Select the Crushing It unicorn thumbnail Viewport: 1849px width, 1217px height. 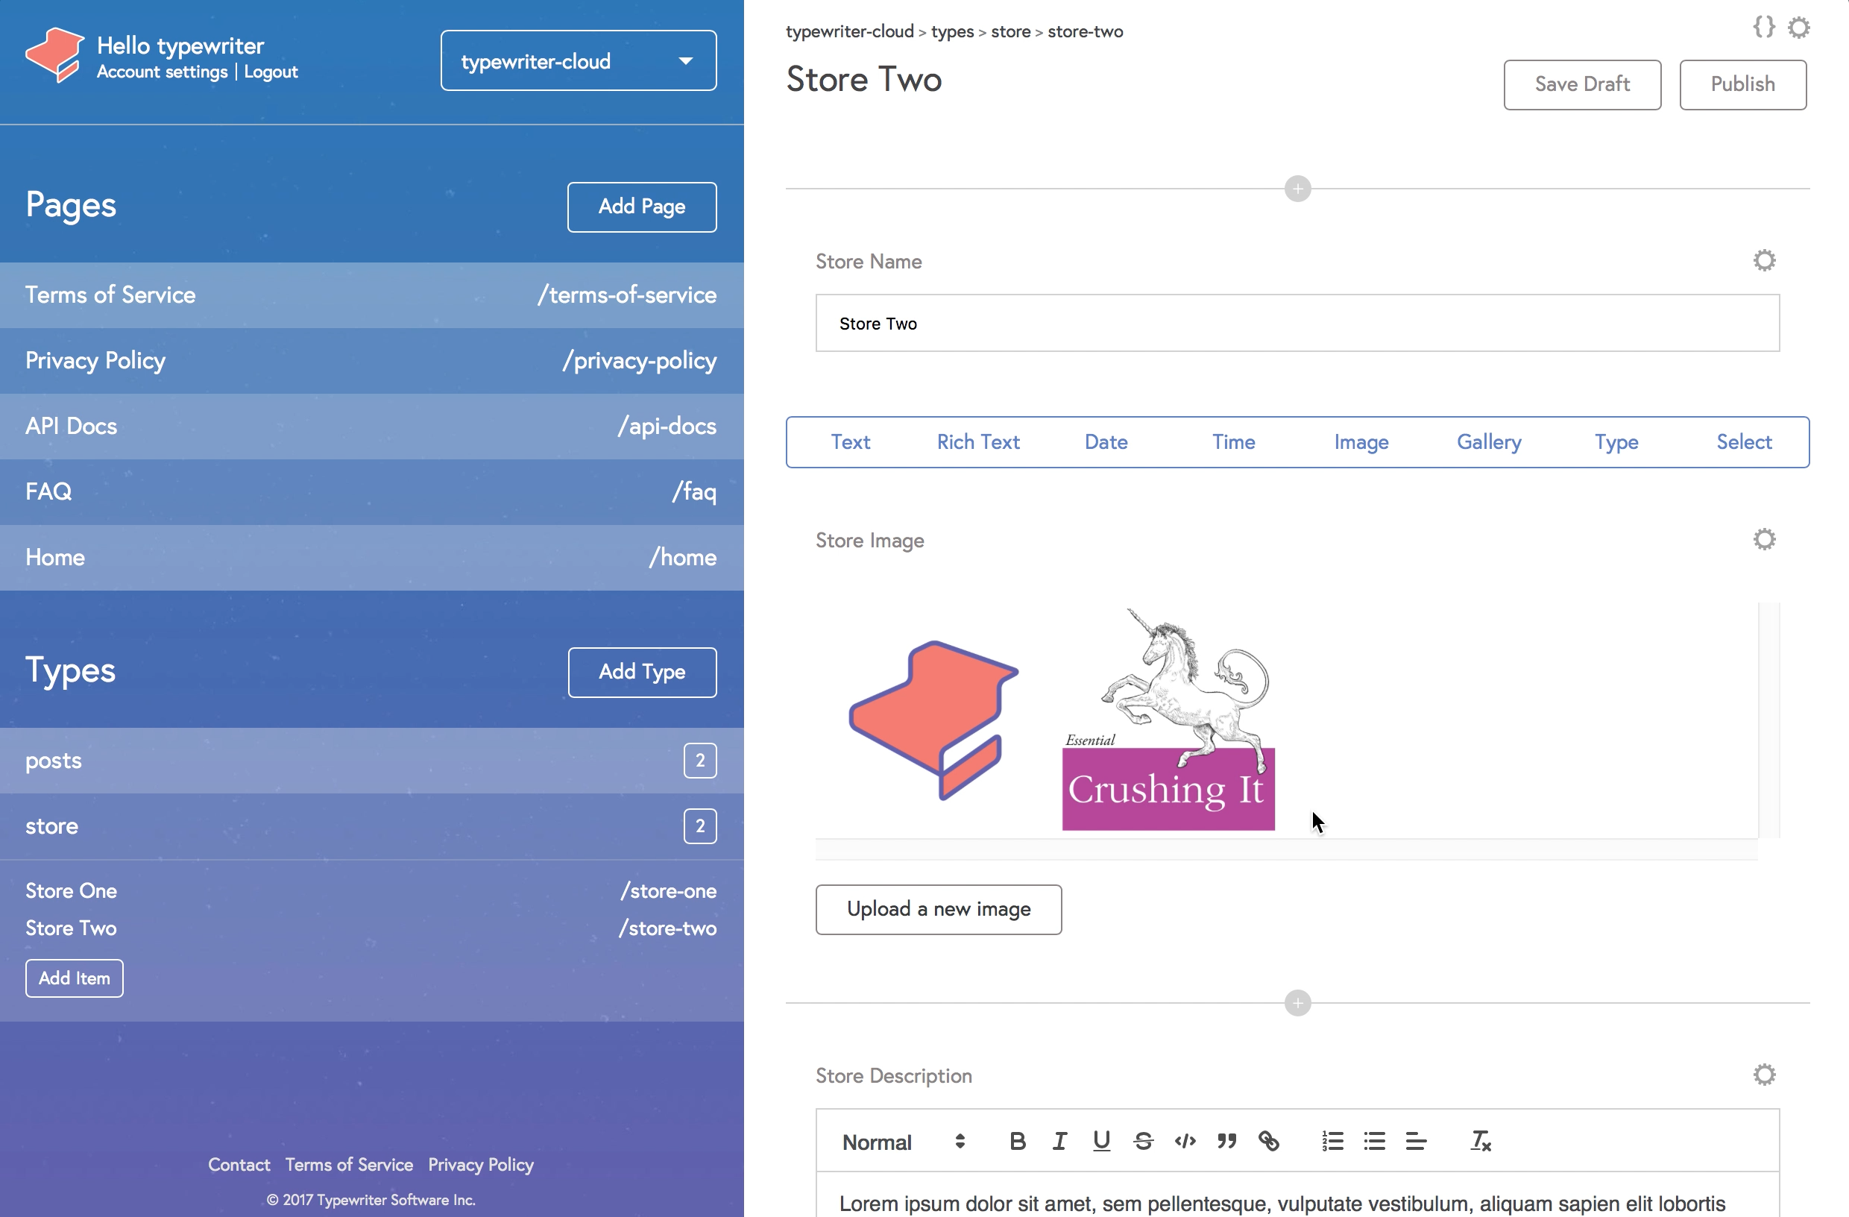coord(1168,720)
